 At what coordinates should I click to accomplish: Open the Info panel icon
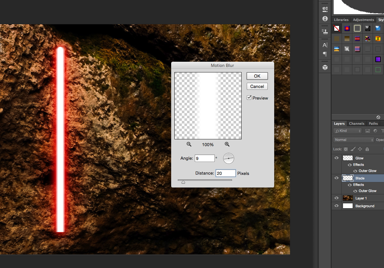click(x=325, y=19)
